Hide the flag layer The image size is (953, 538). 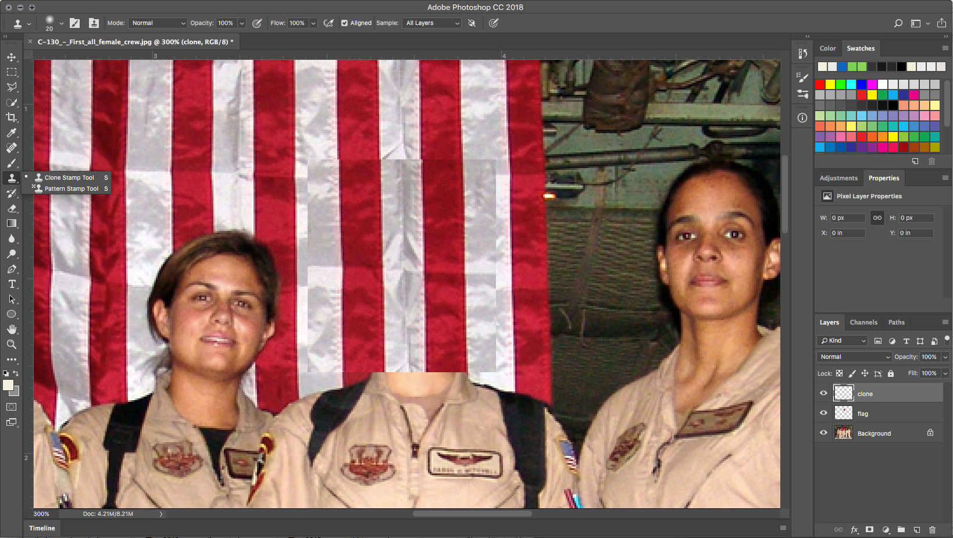pyautogui.click(x=823, y=413)
